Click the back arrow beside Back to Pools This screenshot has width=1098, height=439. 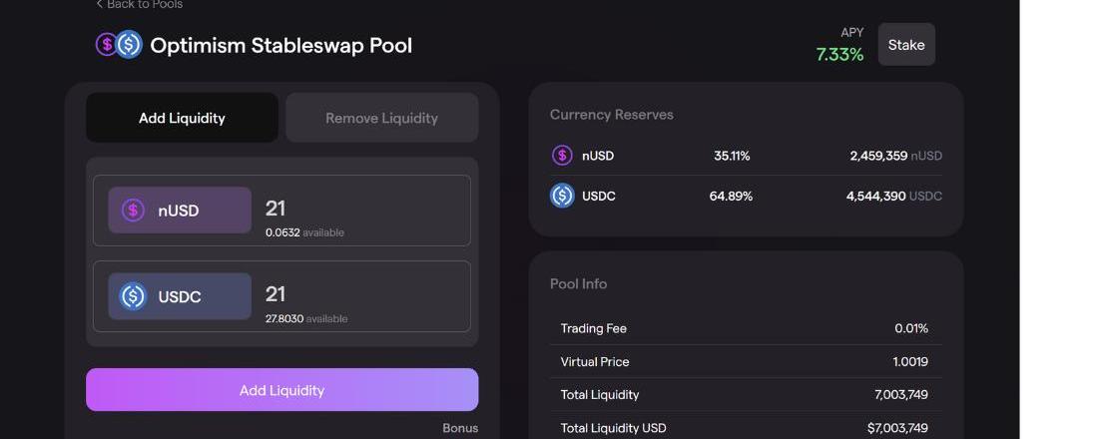coord(100,4)
